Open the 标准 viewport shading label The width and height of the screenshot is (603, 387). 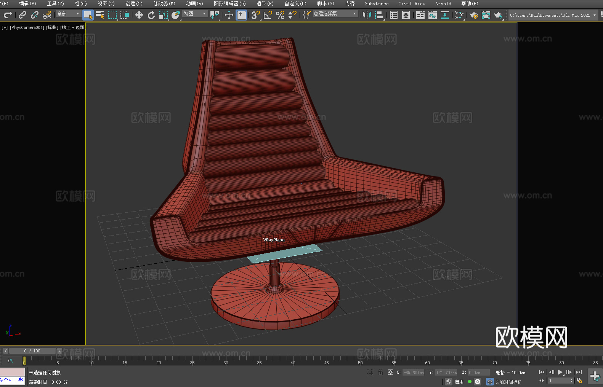pos(52,27)
